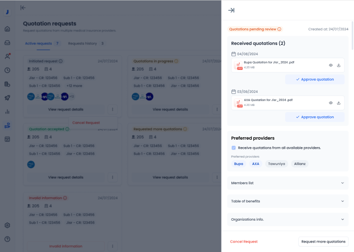Switch to the Requests history tab
Viewport: 354px width, 252px height.
click(x=83, y=44)
